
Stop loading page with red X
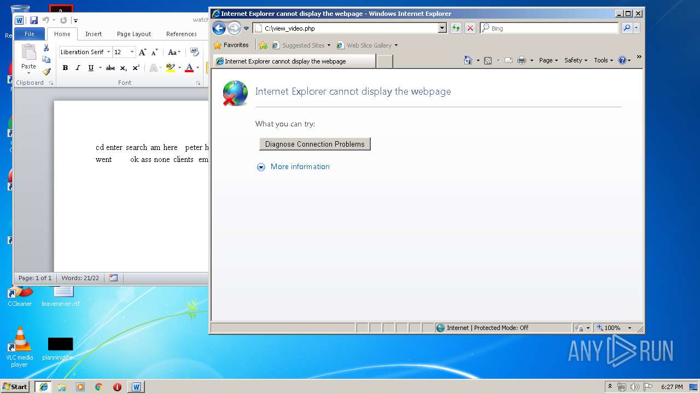point(470,28)
